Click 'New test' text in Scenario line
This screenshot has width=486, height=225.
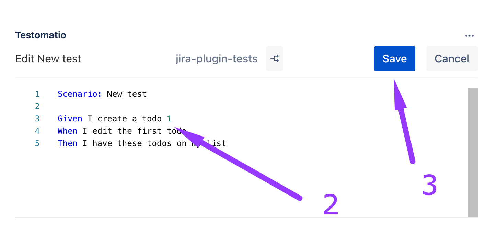(127, 94)
